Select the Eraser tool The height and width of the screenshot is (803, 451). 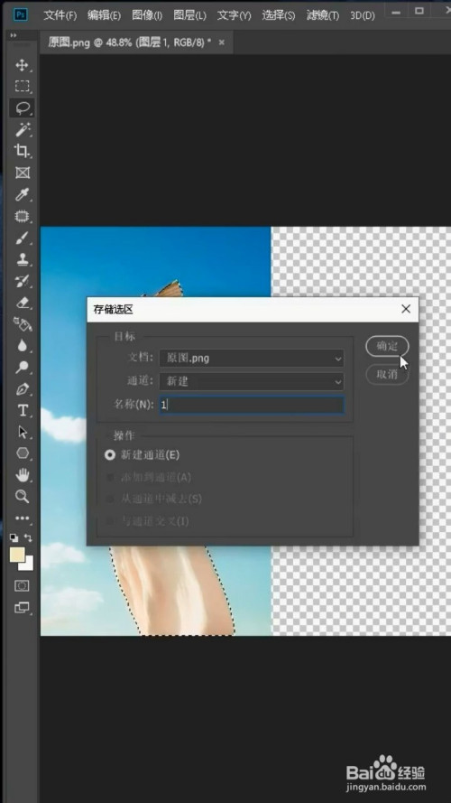(22, 303)
